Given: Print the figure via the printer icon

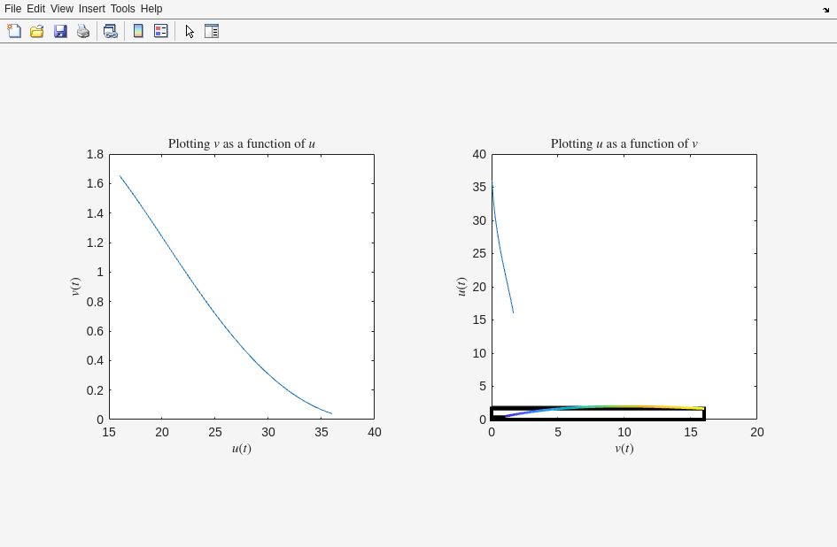Looking at the screenshot, I should [83, 31].
